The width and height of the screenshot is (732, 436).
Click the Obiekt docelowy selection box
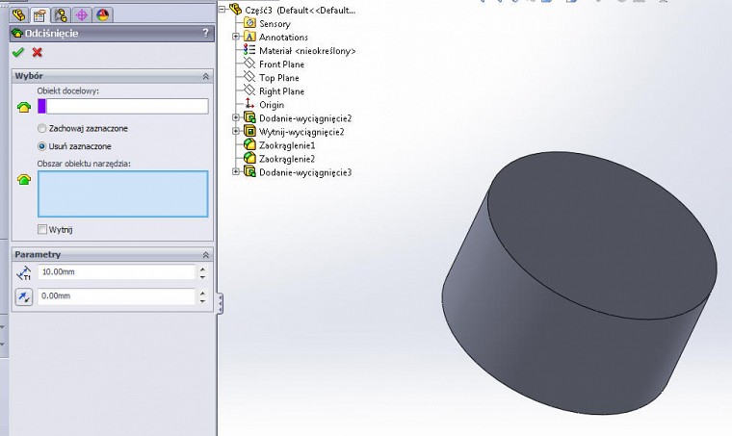click(122, 106)
